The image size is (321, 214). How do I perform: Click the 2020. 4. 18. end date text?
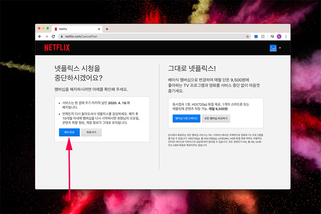[117, 103]
